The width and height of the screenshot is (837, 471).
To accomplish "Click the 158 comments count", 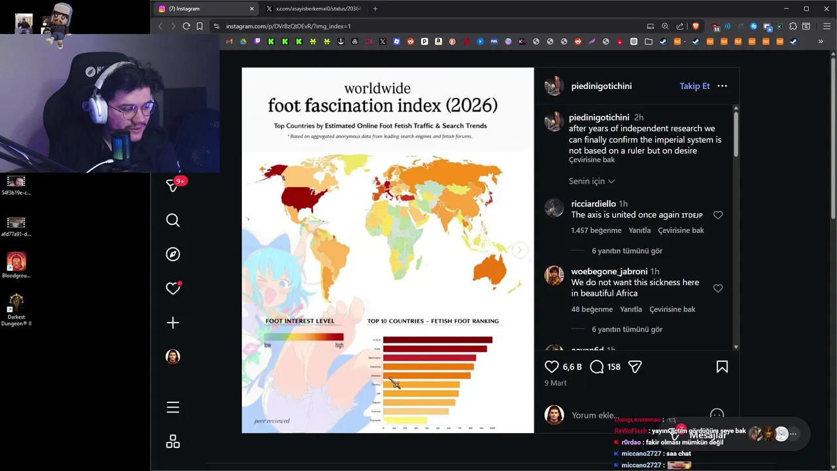I will (x=614, y=367).
